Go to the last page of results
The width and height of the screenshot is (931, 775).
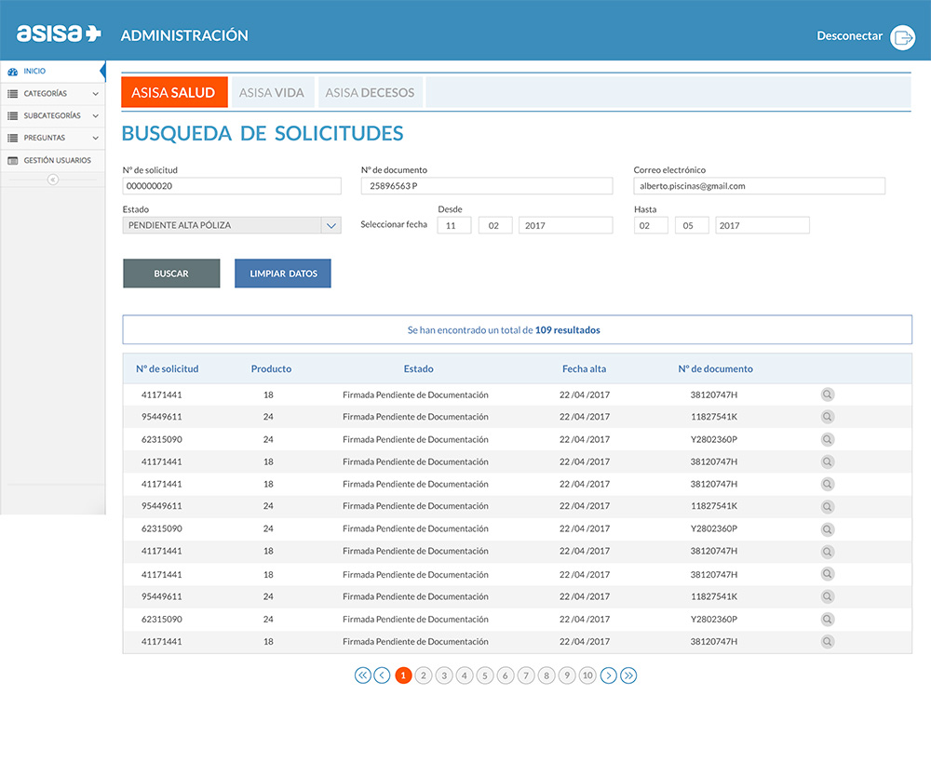[x=628, y=675]
